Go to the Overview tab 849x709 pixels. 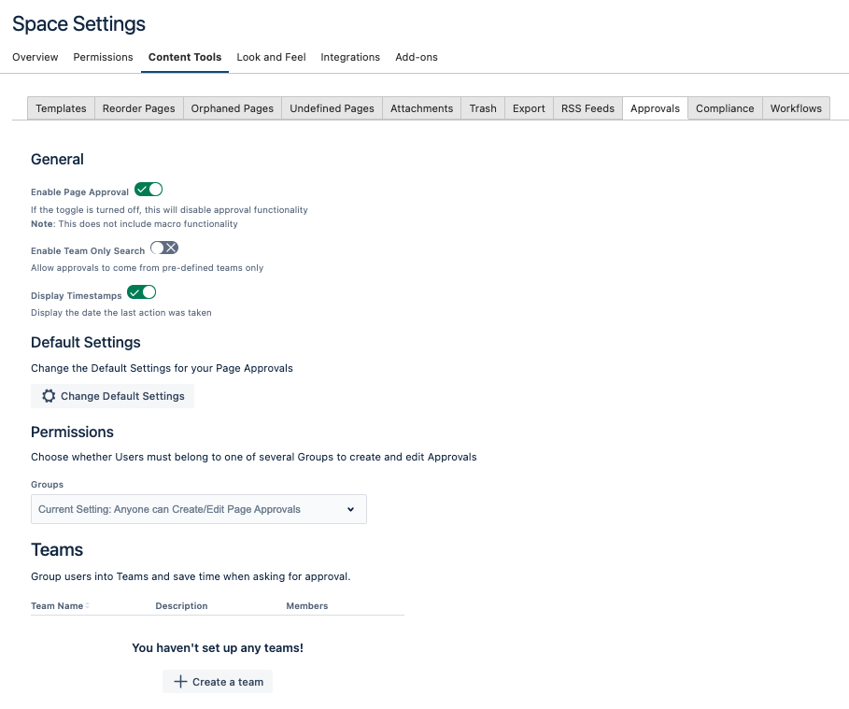point(35,57)
